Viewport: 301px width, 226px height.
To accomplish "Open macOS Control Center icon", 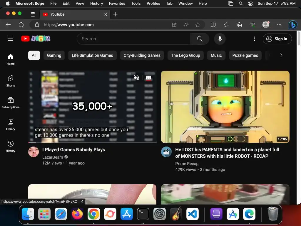I will coord(250,4).
